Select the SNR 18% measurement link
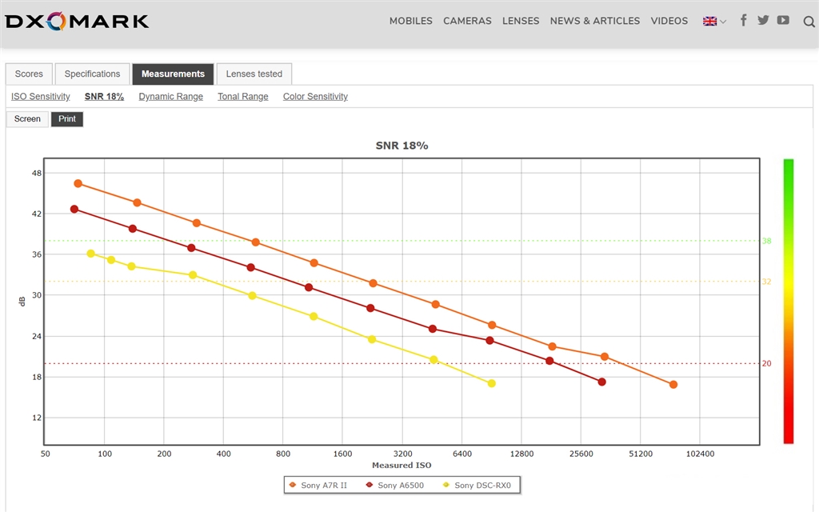The height and width of the screenshot is (512, 819). [x=104, y=97]
